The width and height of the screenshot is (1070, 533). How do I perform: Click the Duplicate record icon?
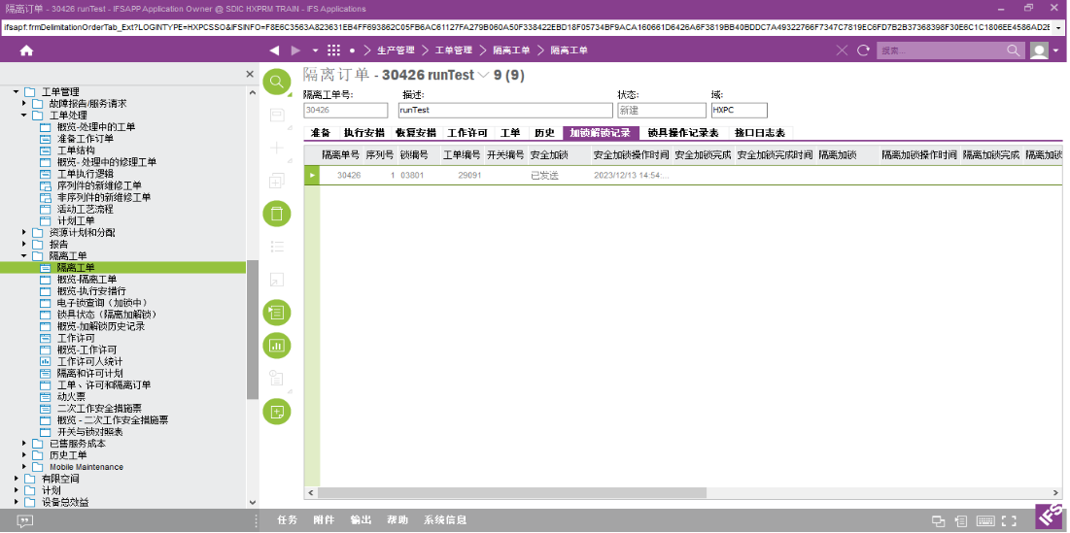coord(277,181)
